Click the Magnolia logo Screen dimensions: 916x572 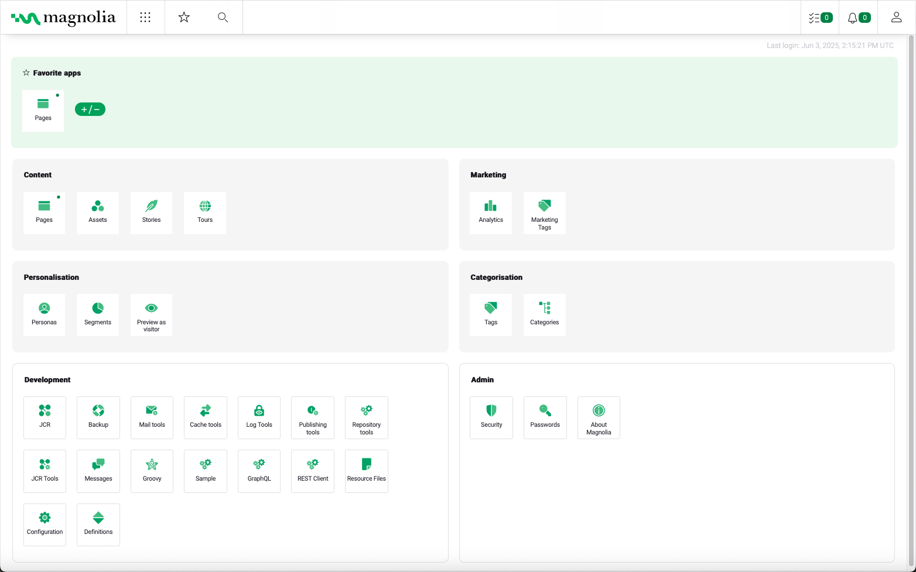point(63,18)
